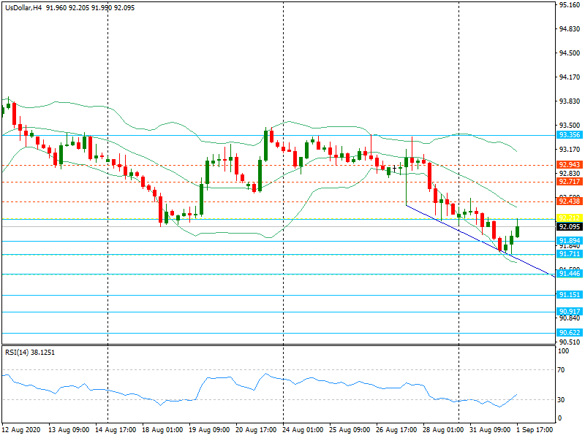This screenshot has height=438, width=585.
Task: Select the 91.446 support level label
Action: pos(569,274)
